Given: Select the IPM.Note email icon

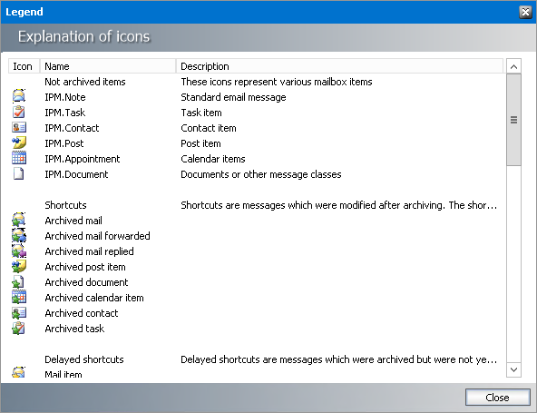Looking at the screenshot, I should coord(19,96).
